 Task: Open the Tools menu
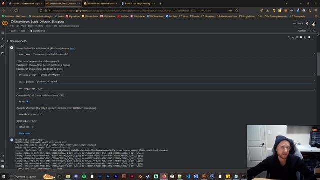(48, 26)
